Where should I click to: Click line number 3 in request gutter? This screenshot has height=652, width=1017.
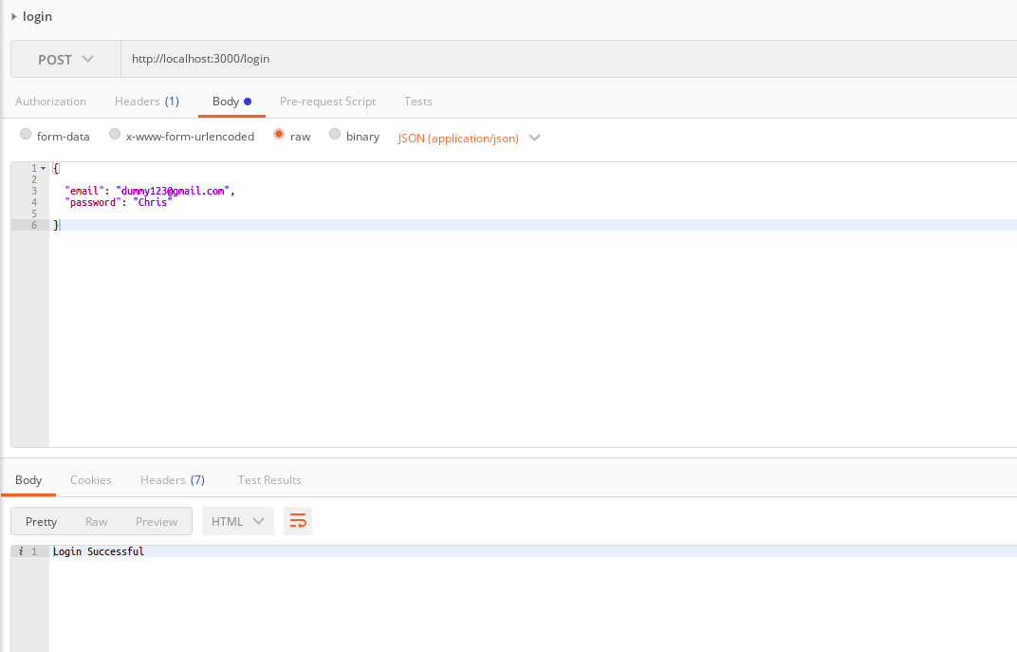tap(34, 191)
